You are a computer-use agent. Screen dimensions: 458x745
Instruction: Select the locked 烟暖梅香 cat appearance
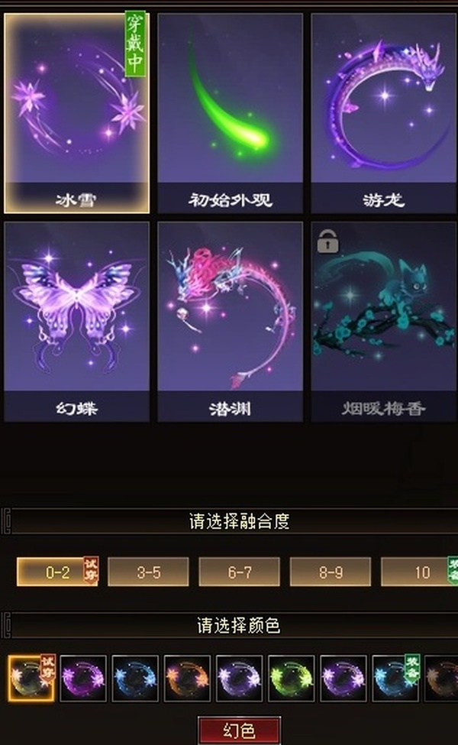pos(383,322)
